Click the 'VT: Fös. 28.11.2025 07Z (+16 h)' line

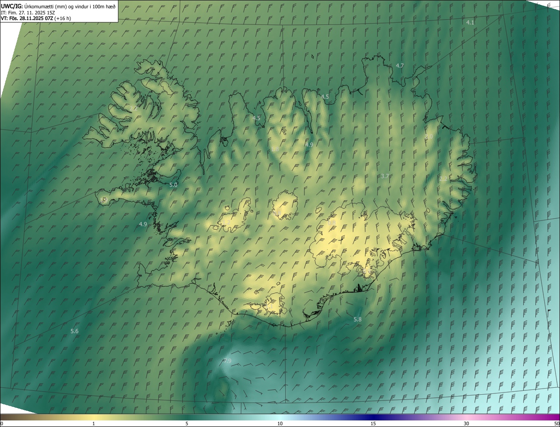(36, 18)
